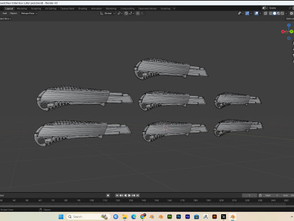Switch to the Scripting workspace tab

click(x=165, y=9)
